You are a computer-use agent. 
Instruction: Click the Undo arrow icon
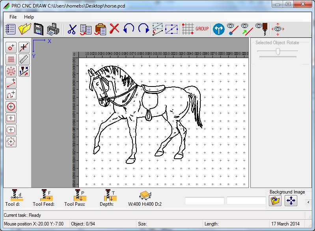(x=129, y=29)
